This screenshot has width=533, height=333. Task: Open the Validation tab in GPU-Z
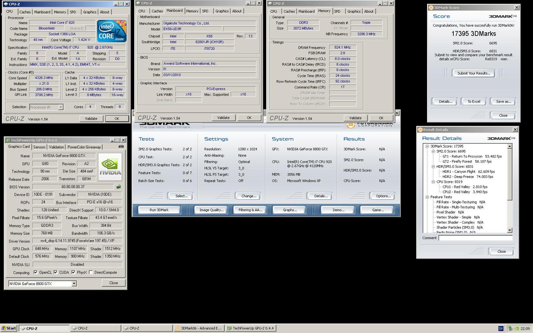tap(56, 147)
